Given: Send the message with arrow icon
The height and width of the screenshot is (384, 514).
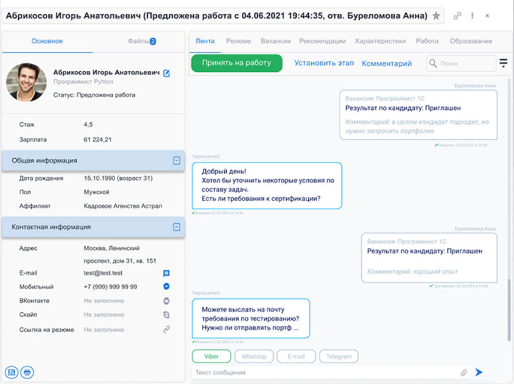Looking at the screenshot, I should tap(479, 372).
